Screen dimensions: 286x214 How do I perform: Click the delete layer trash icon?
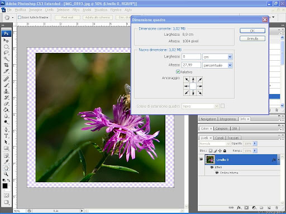(x=277, y=207)
